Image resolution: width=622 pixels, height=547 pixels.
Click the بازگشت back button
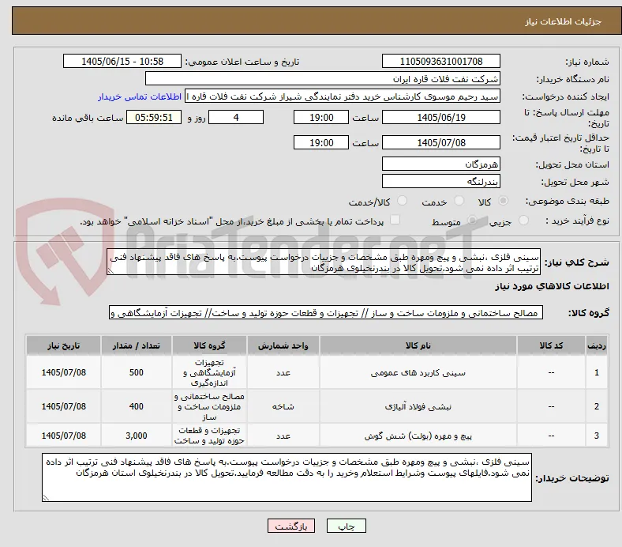click(291, 526)
